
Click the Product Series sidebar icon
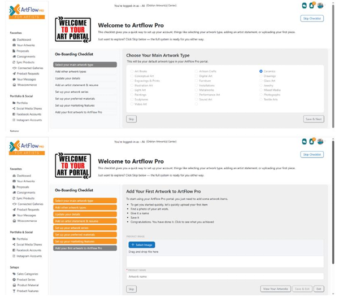coord(14,279)
